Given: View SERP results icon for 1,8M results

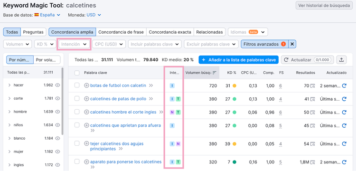Looking at the screenshot, I should click(313, 162).
